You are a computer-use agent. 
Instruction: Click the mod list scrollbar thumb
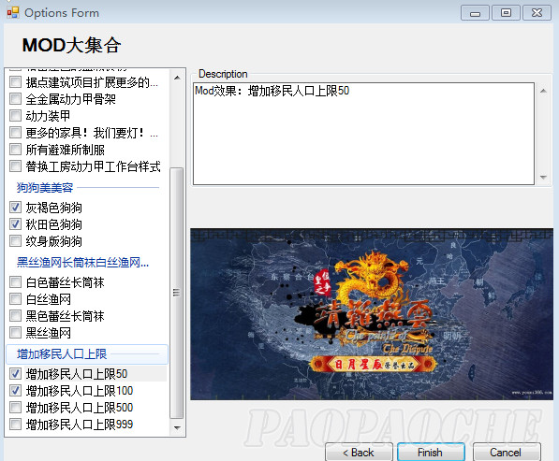coord(176,293)
